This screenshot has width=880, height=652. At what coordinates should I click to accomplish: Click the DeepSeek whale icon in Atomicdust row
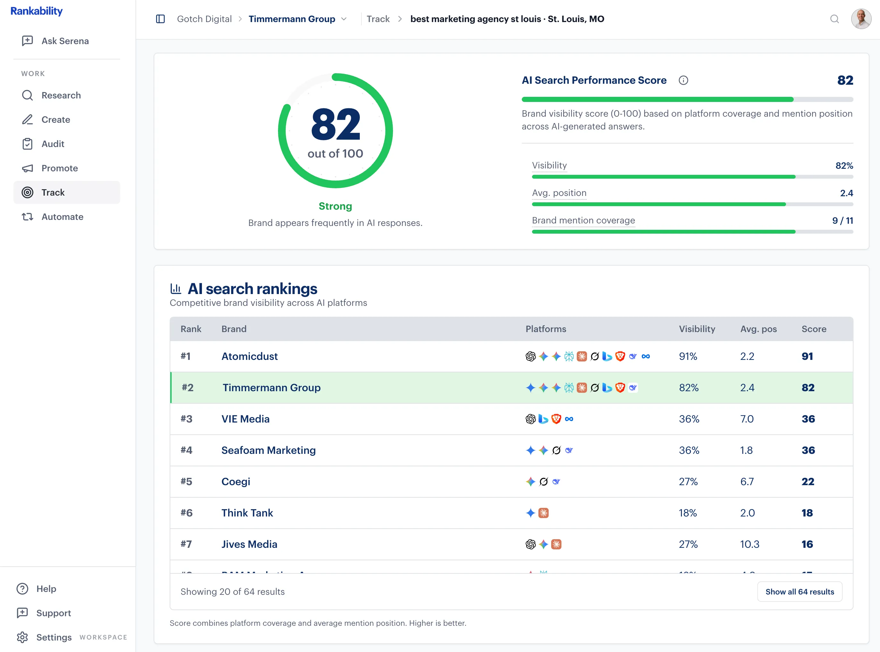633,356
